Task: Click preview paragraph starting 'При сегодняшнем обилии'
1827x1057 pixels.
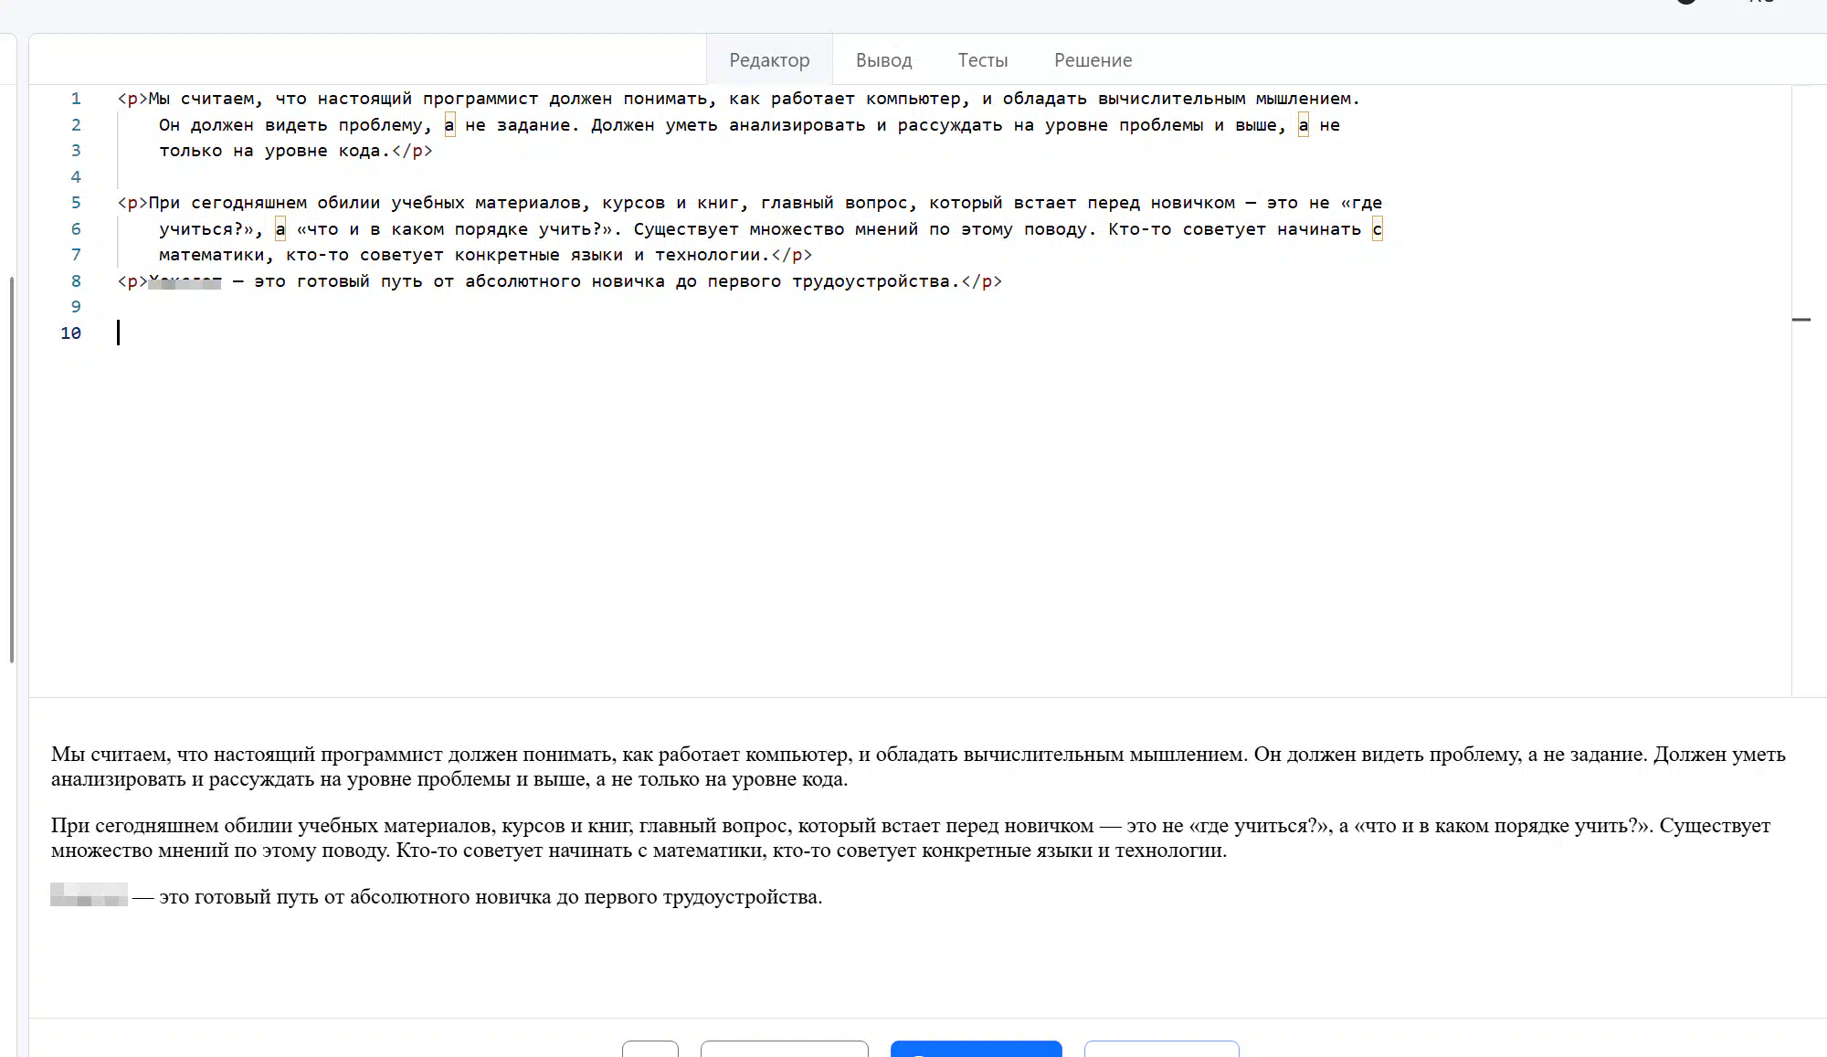Action: (911, 838)
